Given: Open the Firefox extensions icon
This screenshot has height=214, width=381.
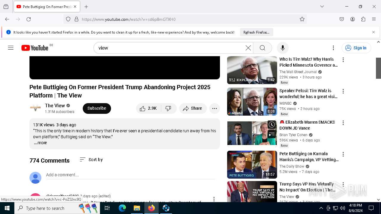Looking at the screenshot, I should tap(363, 19).
